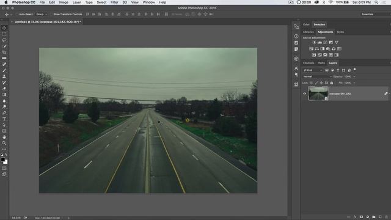Select the Gradient tool
This screenshot has width=391, height=220.
(4, 95)
